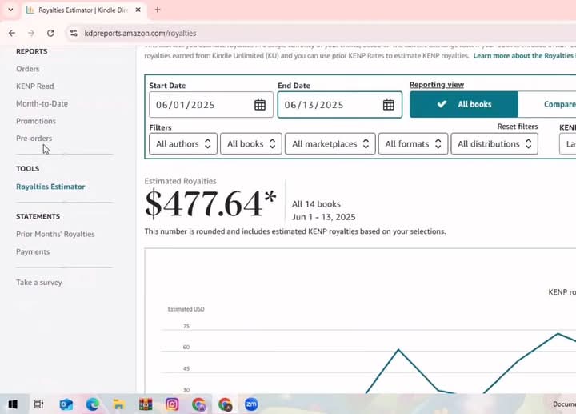Click the Take a survey link
Image resolution: width=576 pixels, height=414 pixels.
pos(39,283)
